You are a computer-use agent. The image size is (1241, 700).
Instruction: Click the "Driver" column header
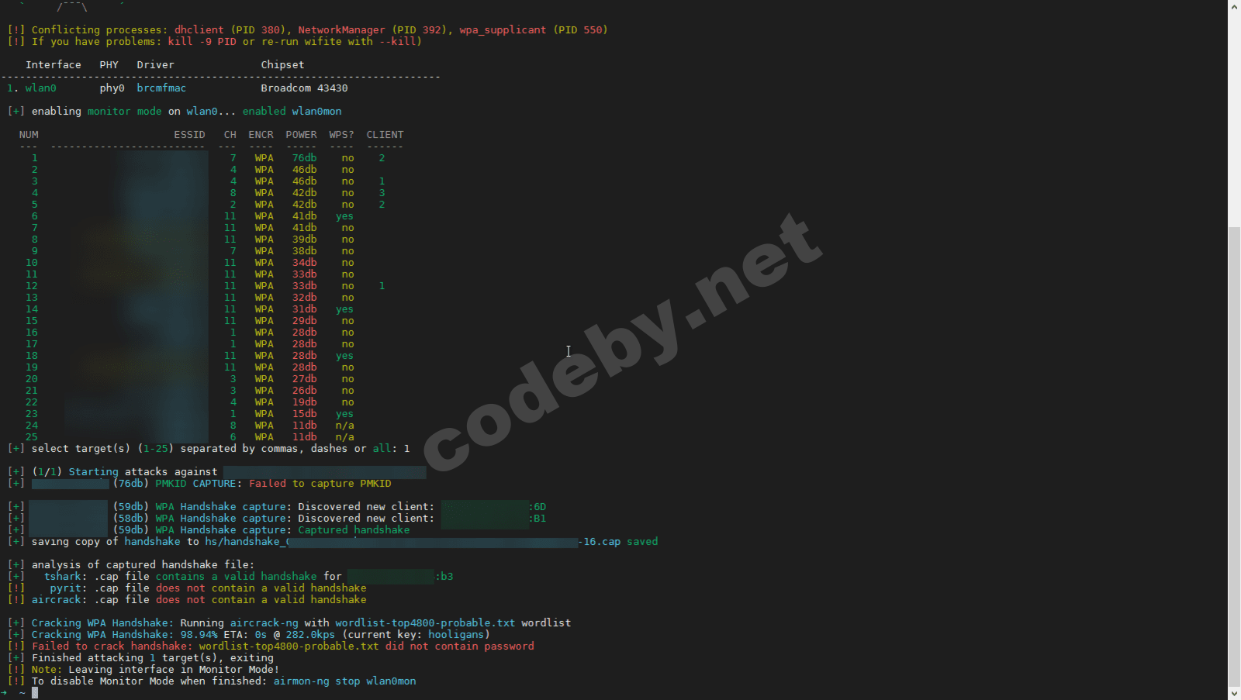click(156, 65)
